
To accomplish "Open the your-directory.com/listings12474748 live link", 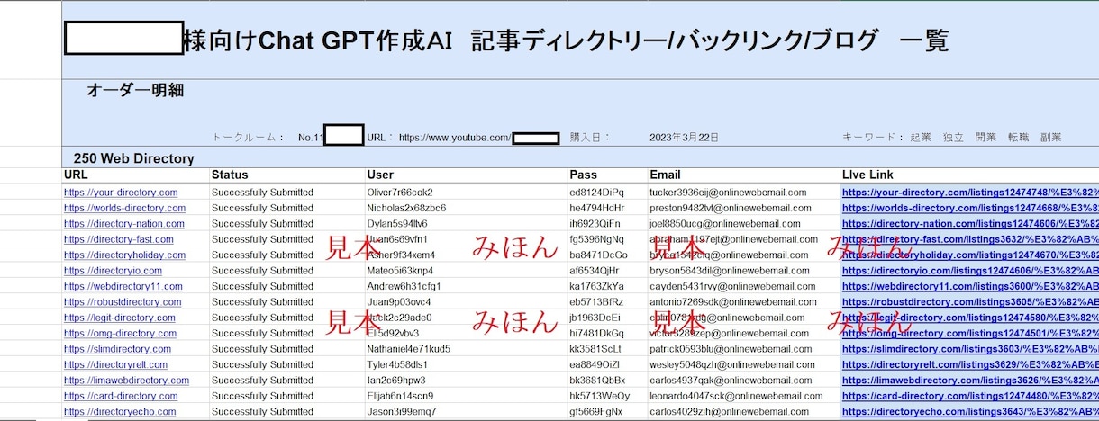I will tap(970, 193).
